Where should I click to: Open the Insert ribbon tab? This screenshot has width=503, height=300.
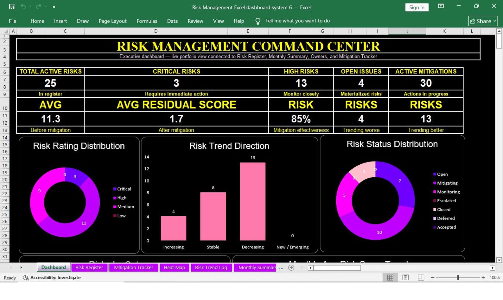pyautogui.click(x=60, y=21)
